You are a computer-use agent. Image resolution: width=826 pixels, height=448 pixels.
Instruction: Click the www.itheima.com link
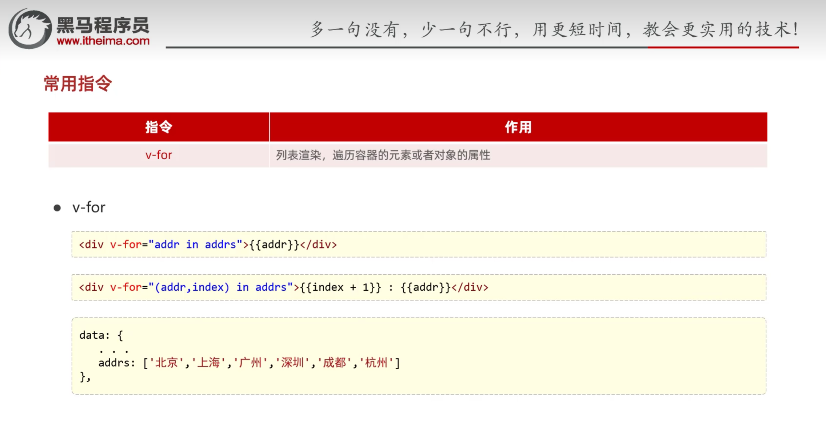coord(103,41)
